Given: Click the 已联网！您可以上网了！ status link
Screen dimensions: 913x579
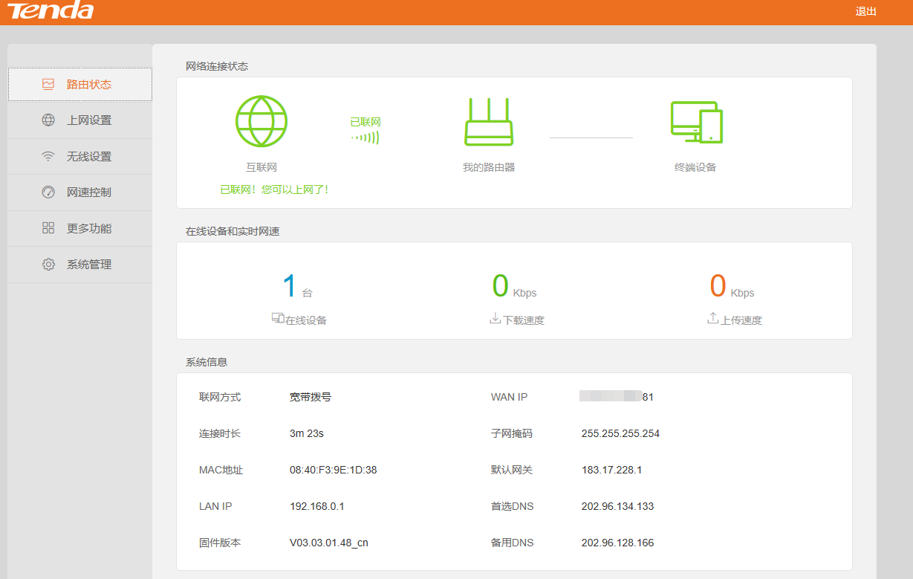Looking at the screenshot, I should coord(274,190).
